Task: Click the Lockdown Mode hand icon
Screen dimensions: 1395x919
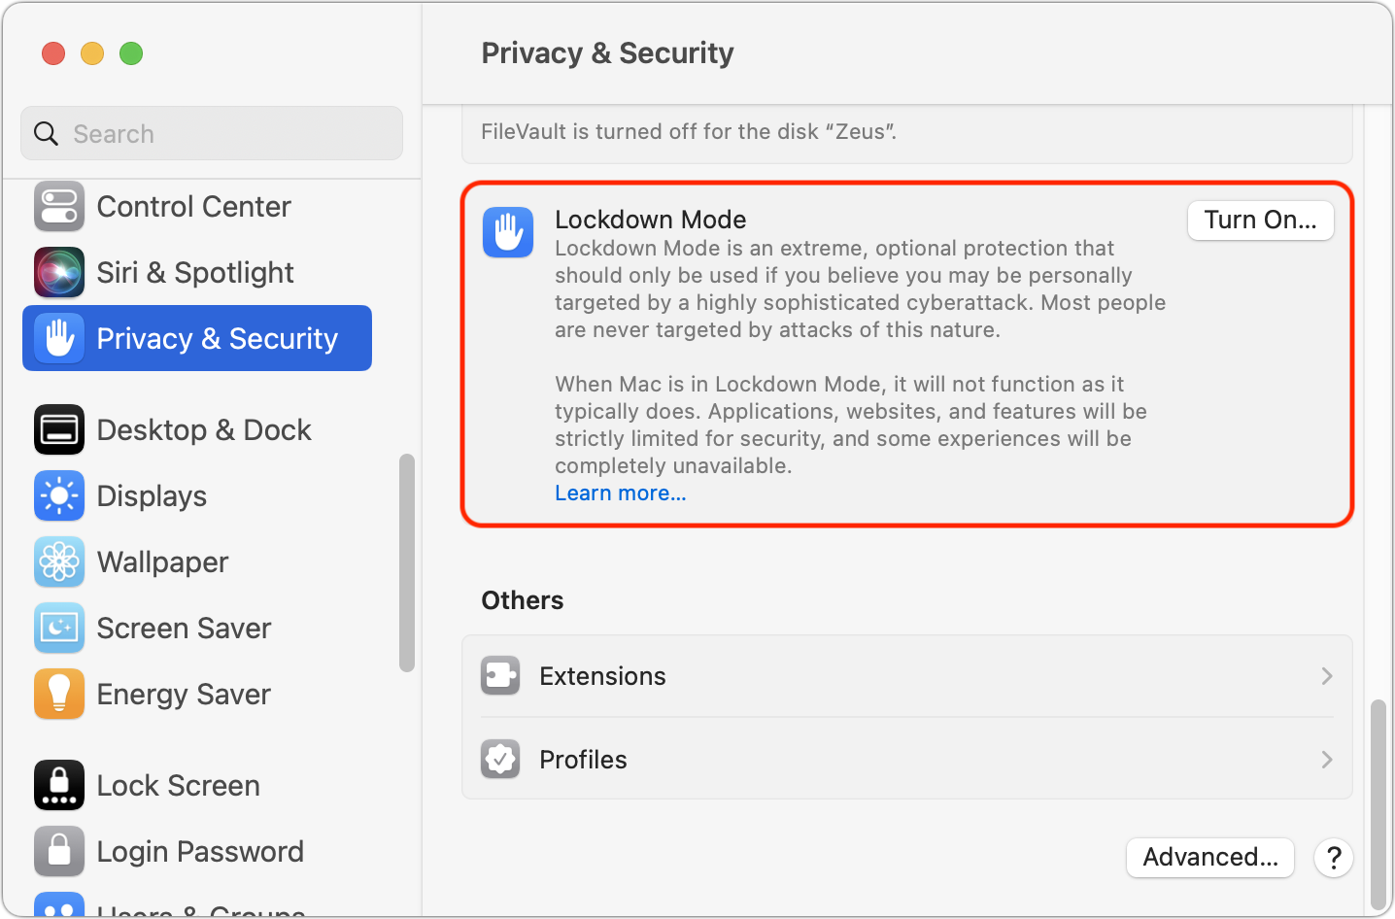Action: [508, 232]
